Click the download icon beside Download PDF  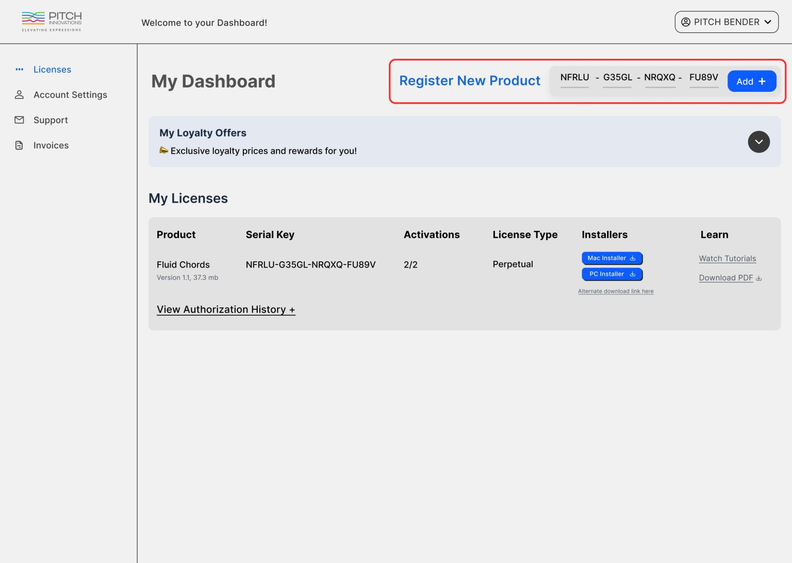pyautogui.click(x=758, y=278)
